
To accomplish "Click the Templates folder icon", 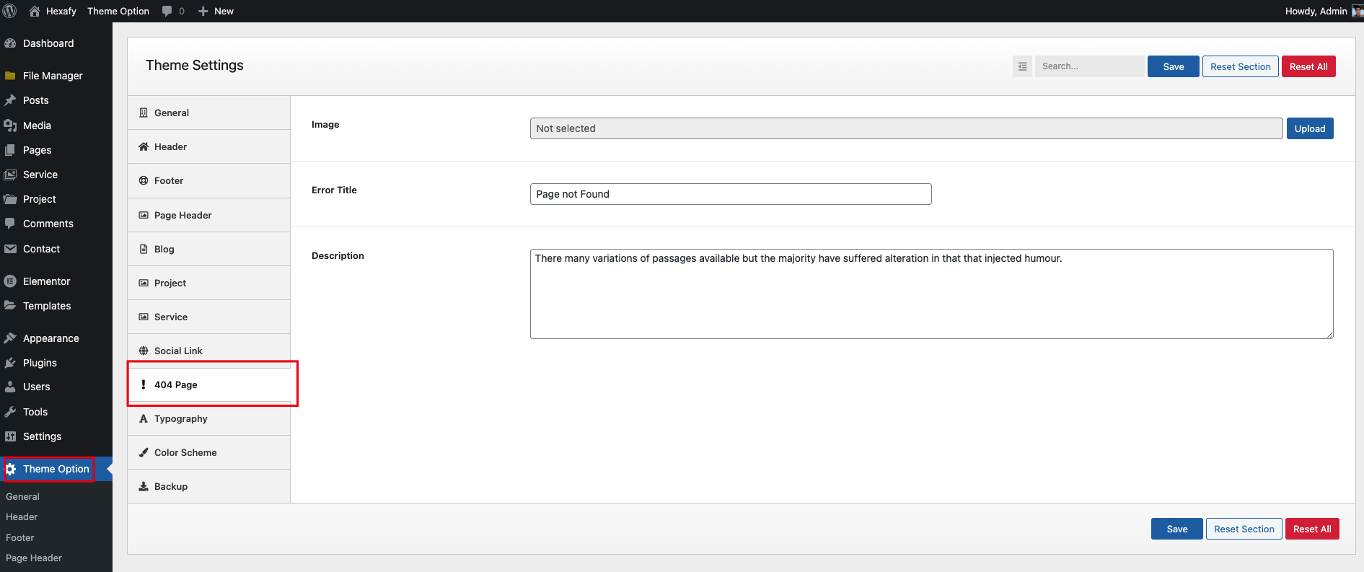I will point(10,306).
